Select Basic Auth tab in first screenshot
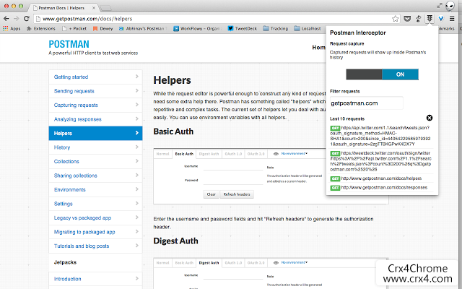Viewport: 462px width, 289px height. tap(184, 154)
